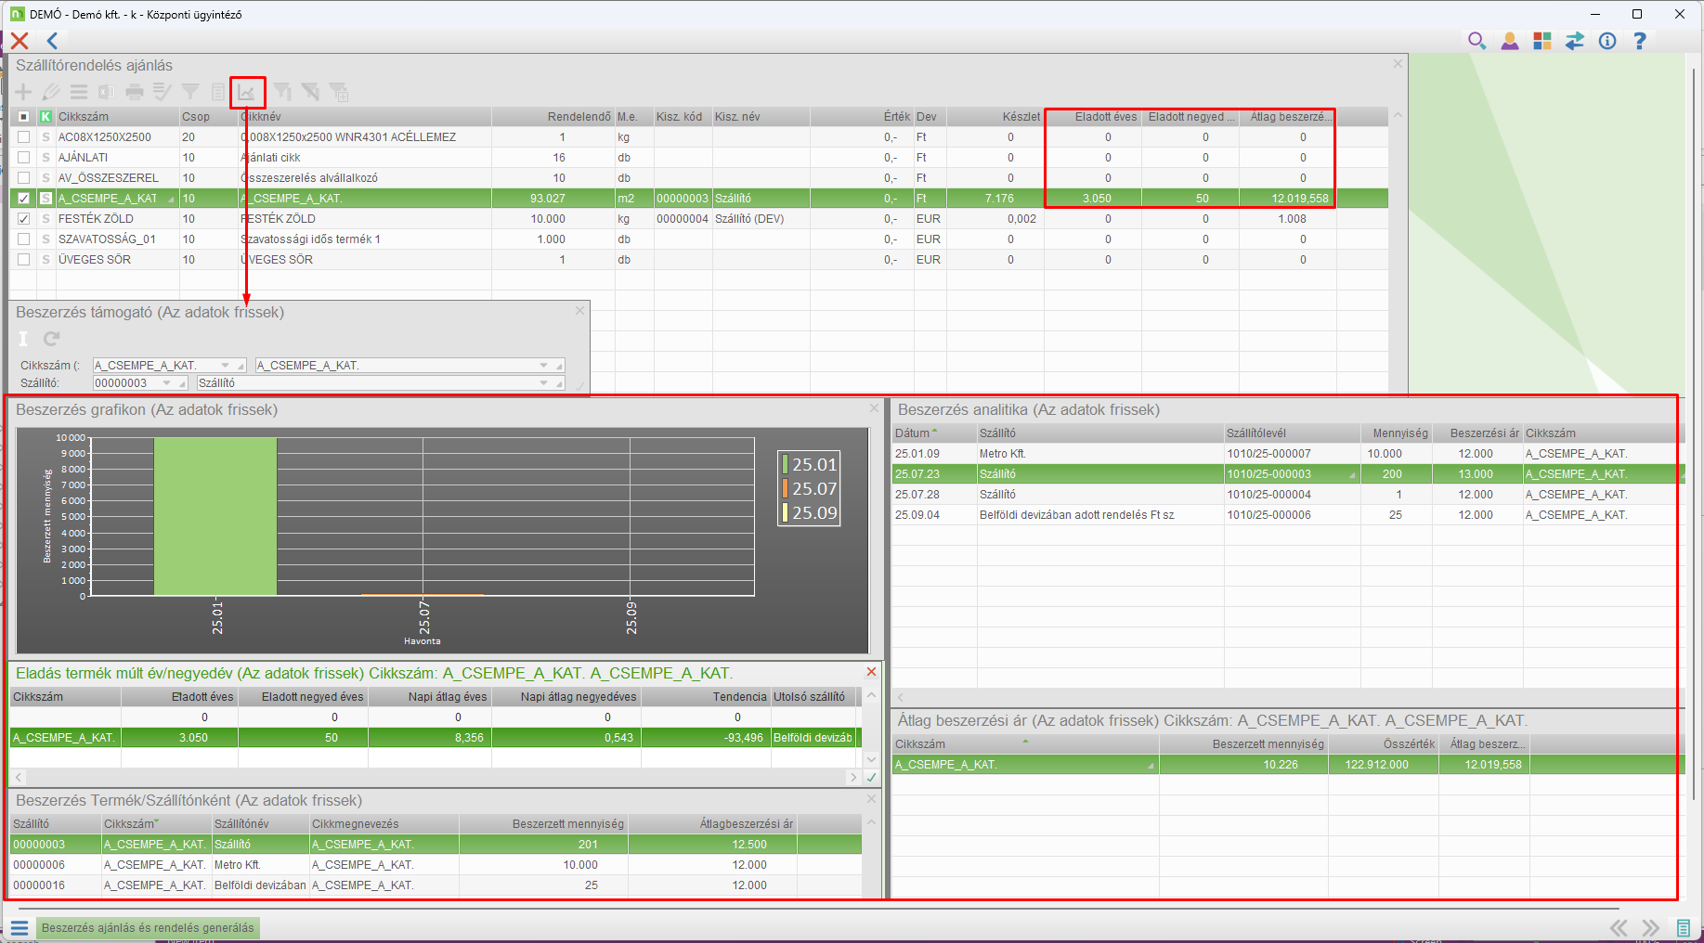Click the orange 25.07 legend swatch
The height and width of the screenshot is (943, 1704).
coord(785,489)
